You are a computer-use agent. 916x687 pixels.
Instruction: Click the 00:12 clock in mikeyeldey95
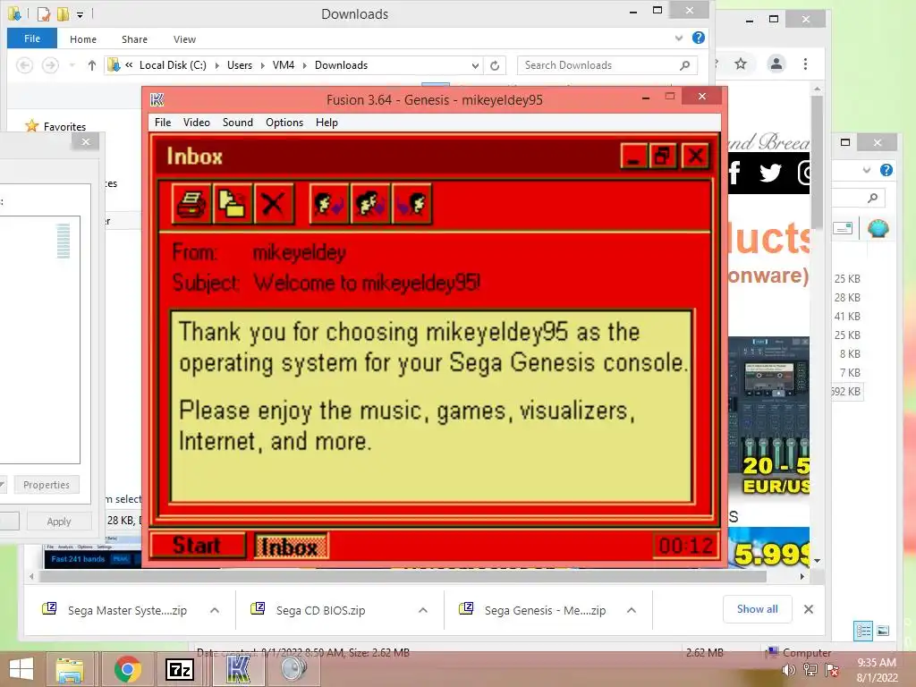pos(685,547)
